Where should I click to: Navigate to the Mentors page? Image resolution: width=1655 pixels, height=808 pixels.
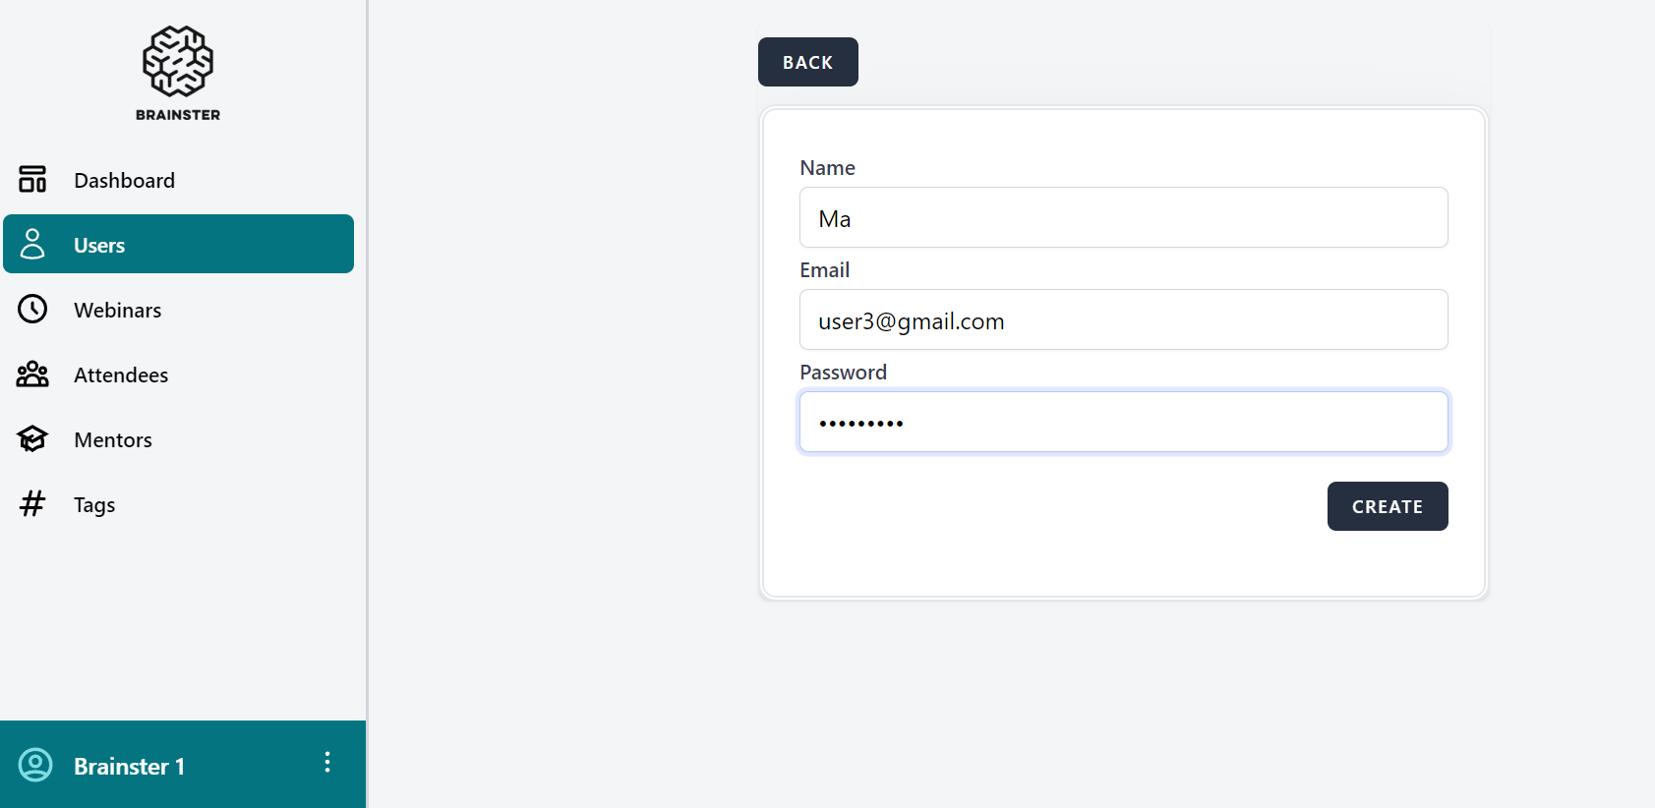click(113, 440)
